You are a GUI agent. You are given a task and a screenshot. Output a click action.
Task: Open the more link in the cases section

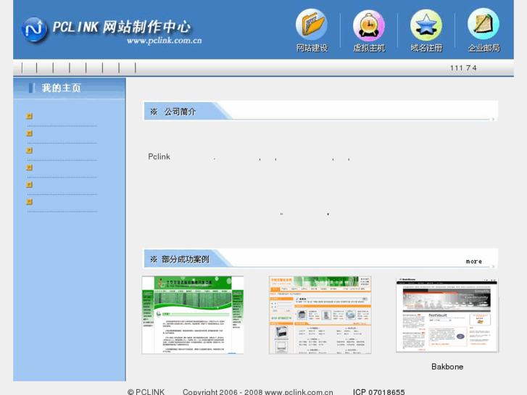(x=473, y=261)
